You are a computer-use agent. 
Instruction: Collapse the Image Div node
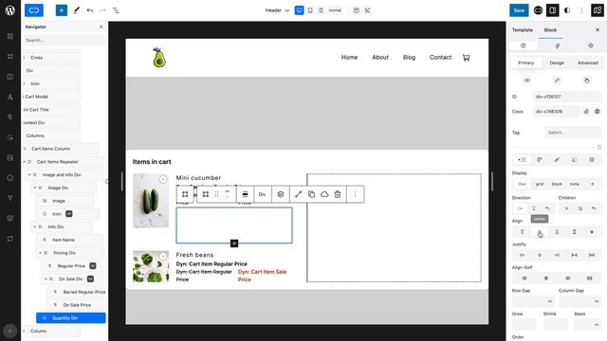pos(34,188)
